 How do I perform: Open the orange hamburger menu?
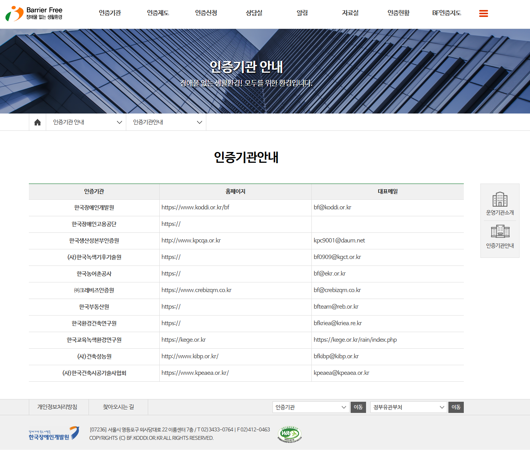[483, 13]
